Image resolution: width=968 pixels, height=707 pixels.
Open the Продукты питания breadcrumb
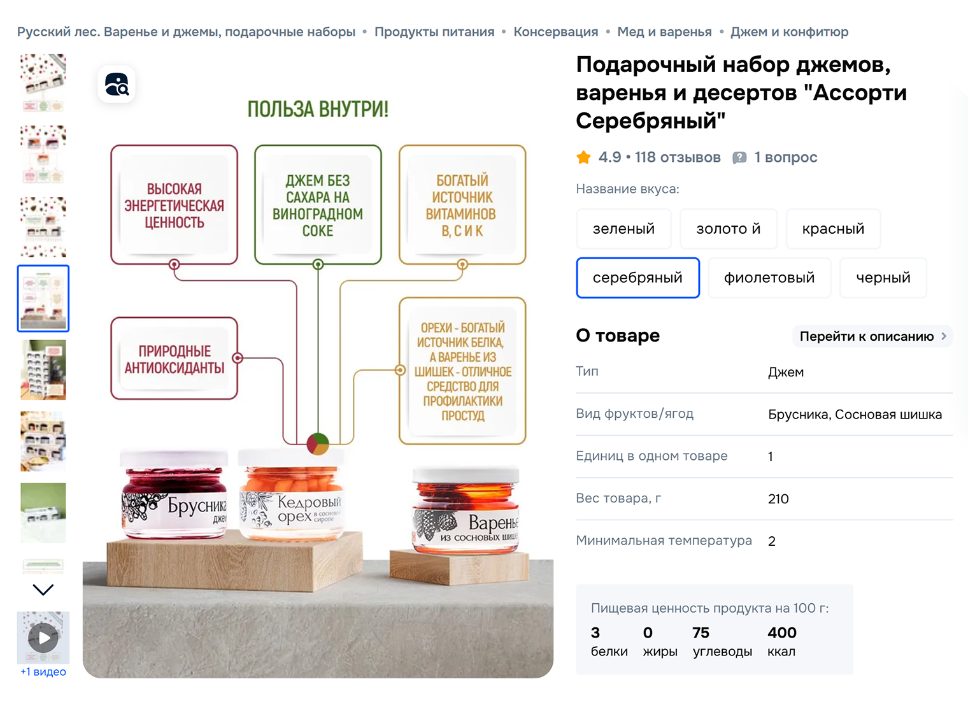pos(434,32)
